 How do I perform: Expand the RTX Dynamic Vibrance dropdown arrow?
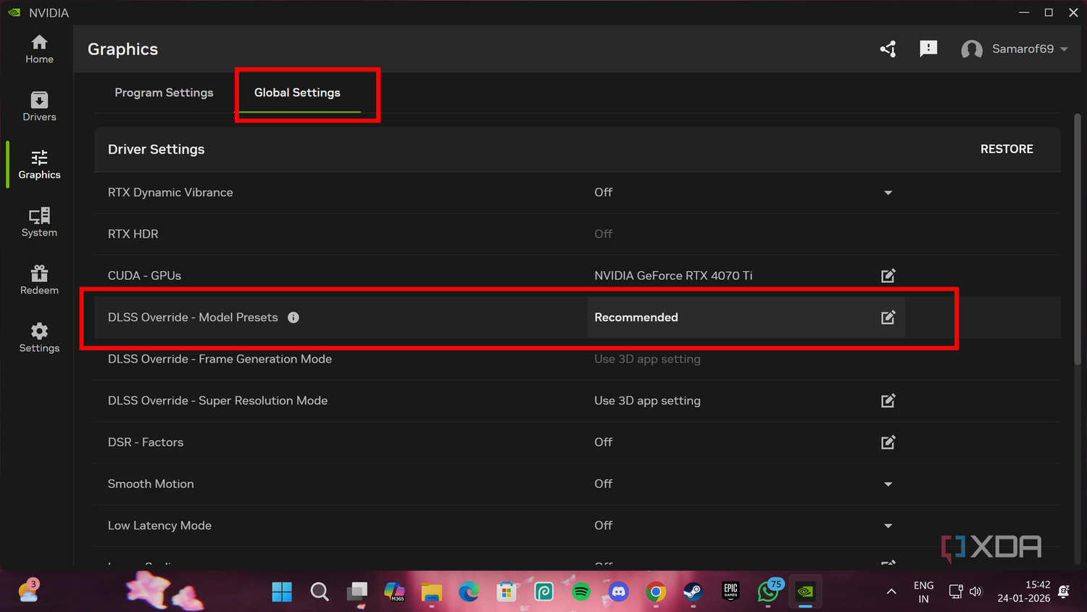pyautogui.click(x=888, y=193)
